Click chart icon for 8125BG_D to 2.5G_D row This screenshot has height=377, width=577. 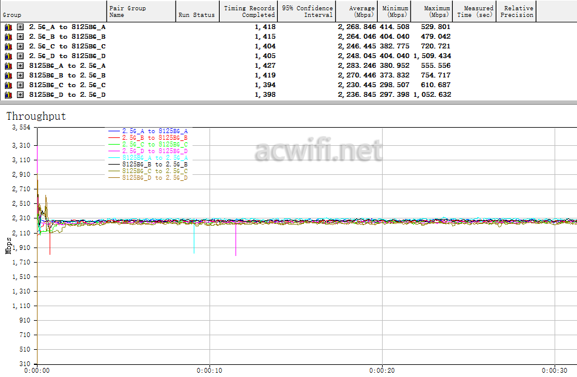click(8, 95)
